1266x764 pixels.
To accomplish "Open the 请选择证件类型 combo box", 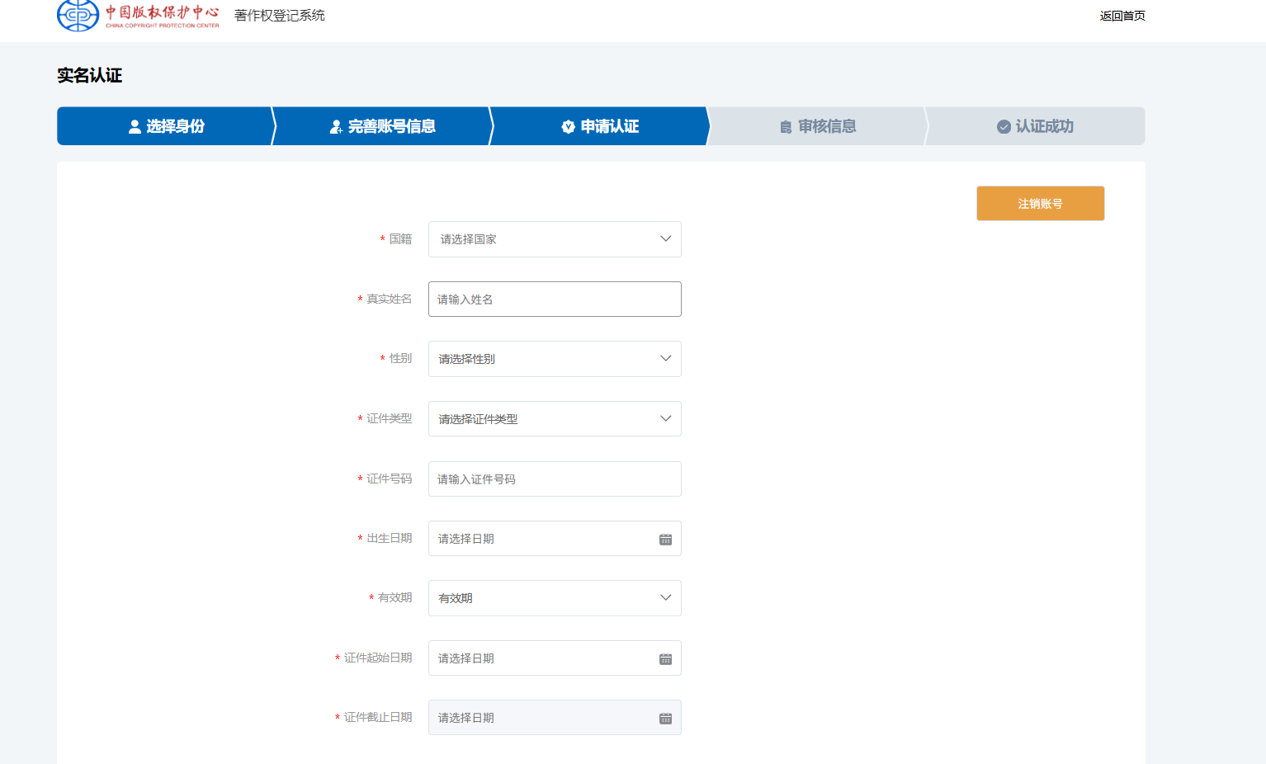I will (555, 419).
